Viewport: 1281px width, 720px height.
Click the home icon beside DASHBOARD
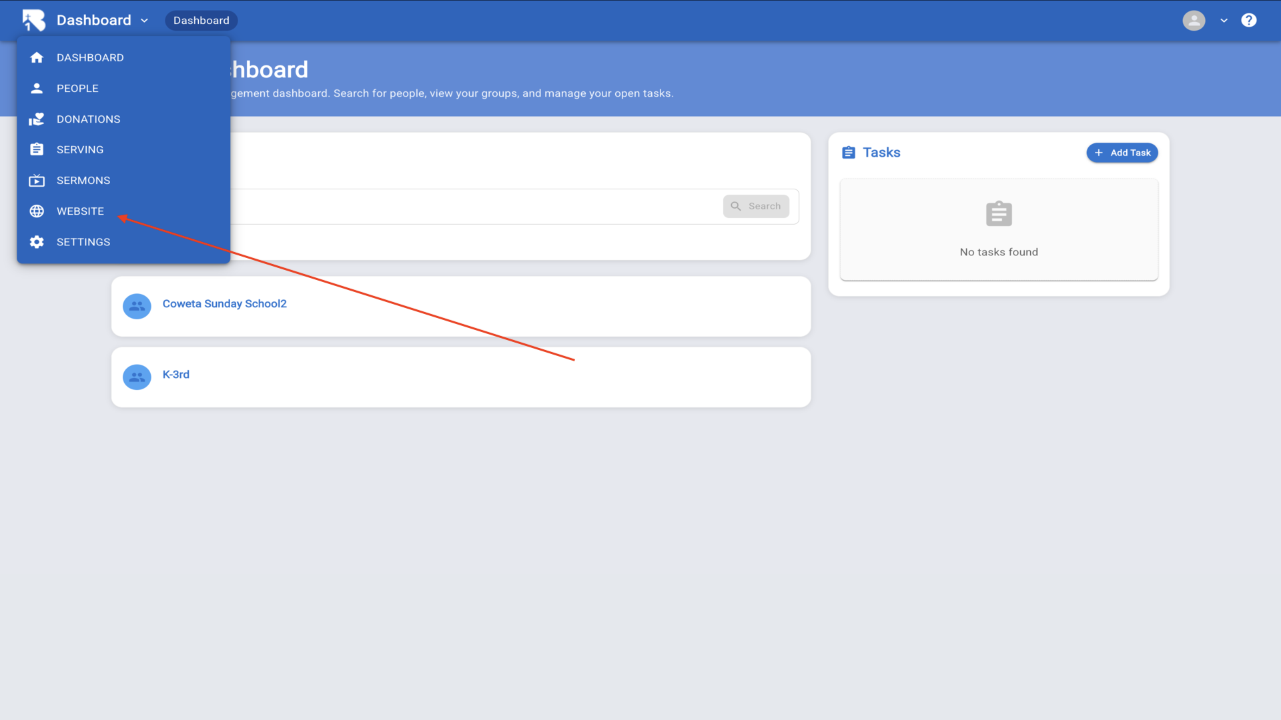37,57
